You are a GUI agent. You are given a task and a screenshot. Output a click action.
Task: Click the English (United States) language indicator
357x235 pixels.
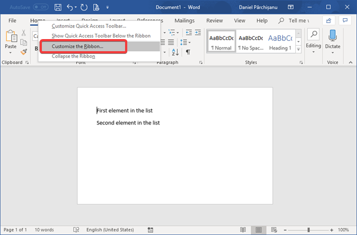(x=110, y=229)
